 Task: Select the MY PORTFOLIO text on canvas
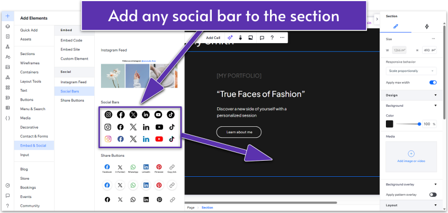(x=239, y=76)
